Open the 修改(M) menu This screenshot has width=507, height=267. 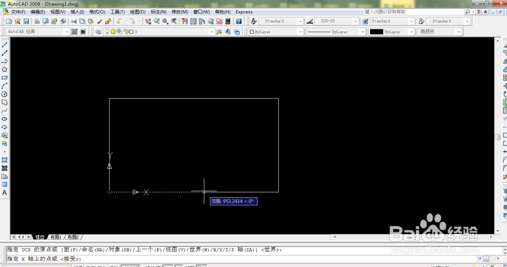tap(180, 12)
